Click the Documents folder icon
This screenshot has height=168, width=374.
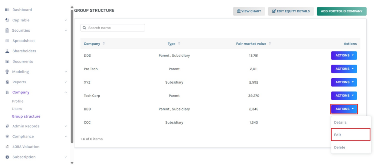[7, 61]
